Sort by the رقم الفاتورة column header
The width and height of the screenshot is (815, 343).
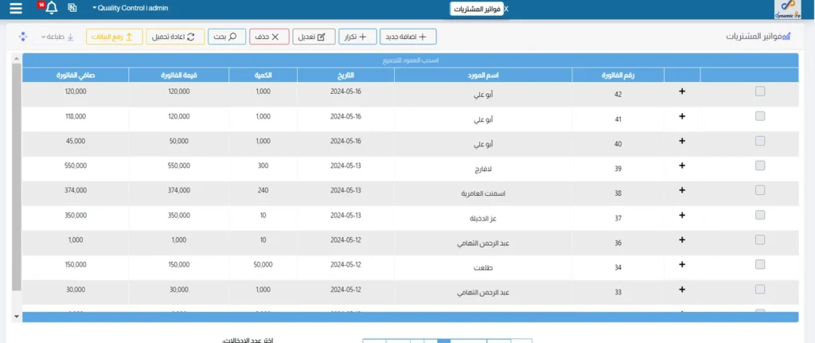pos(618,75)
